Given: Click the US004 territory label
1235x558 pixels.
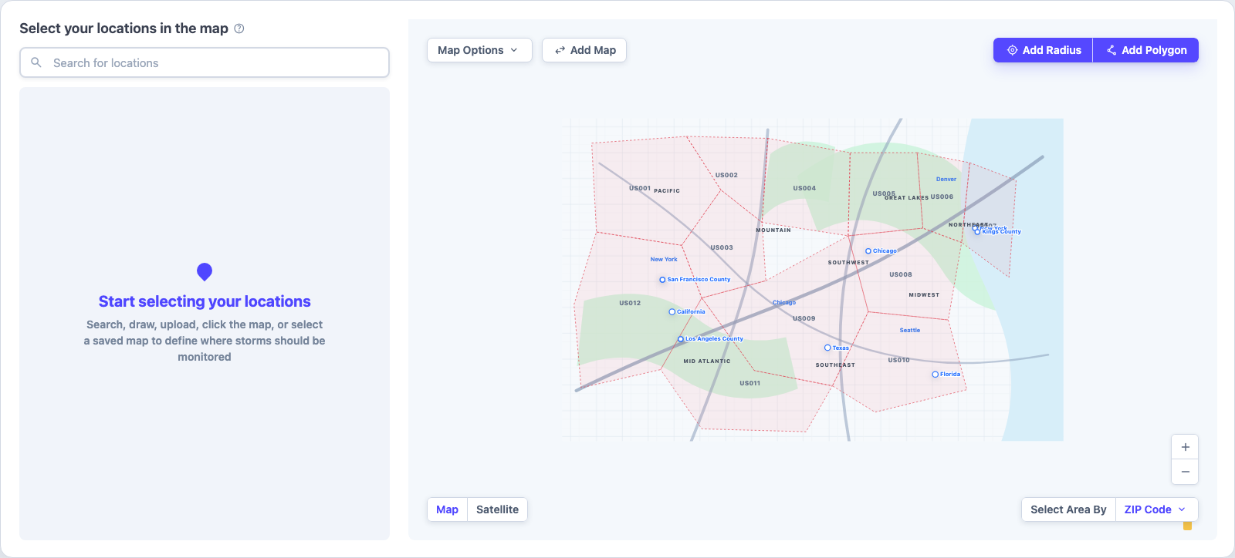Looking at the screenshot, I should [804, 188].
